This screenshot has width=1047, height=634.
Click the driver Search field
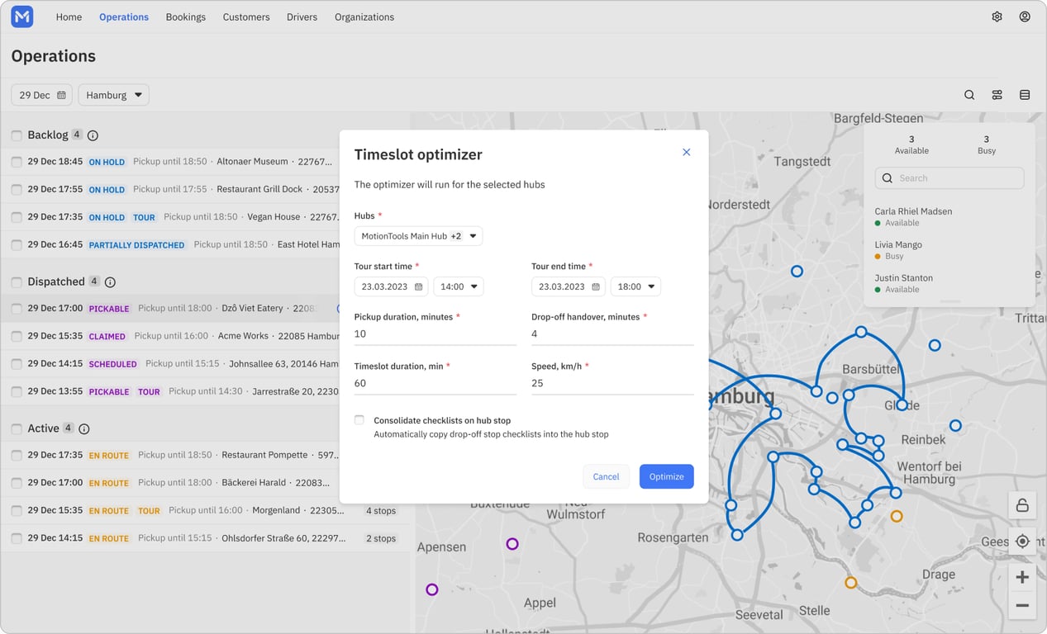(x=949, y=178)
